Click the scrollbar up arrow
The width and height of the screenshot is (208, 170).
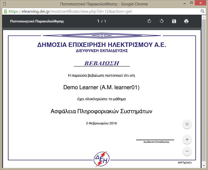(x=204, y=17)
